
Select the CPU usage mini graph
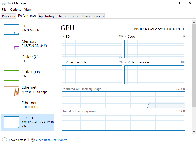pyautogui.click(x=11, y=29)
